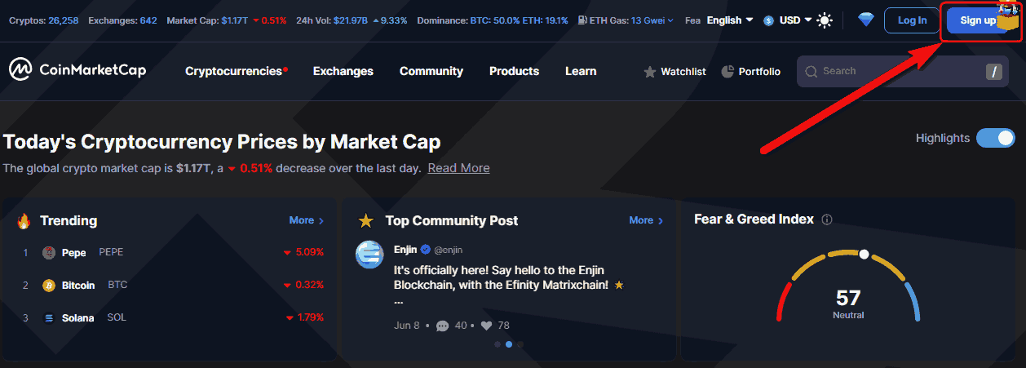This screenshot has width=1026, height=368.
Task: Click the @enjin handle
Action: click(448, 250)
